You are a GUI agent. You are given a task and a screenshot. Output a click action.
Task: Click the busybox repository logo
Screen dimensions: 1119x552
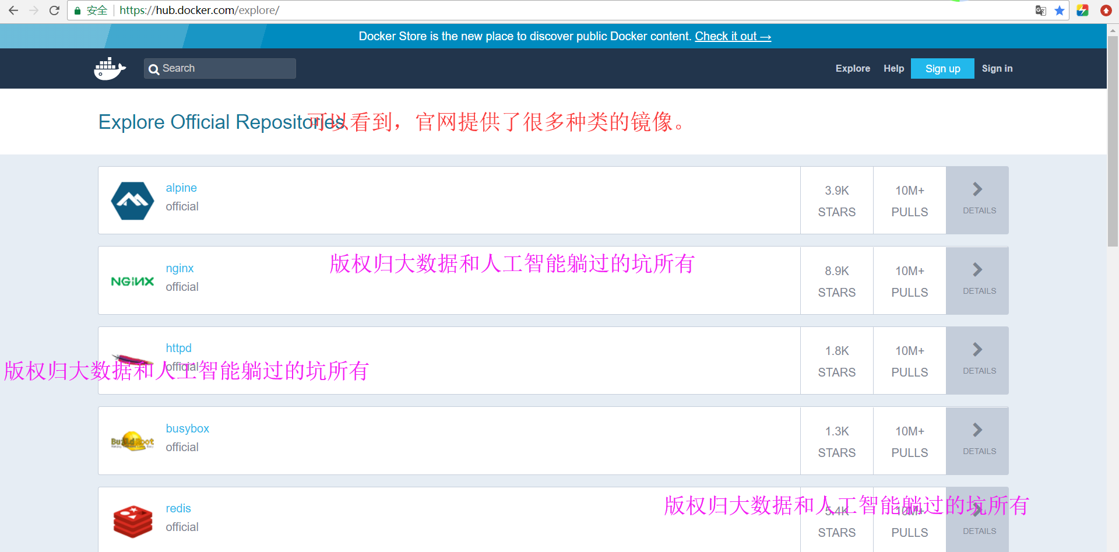pyautogui.click(x=133, y=442)
